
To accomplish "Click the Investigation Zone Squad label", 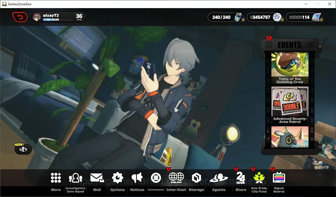I will [x=75, y=190].
